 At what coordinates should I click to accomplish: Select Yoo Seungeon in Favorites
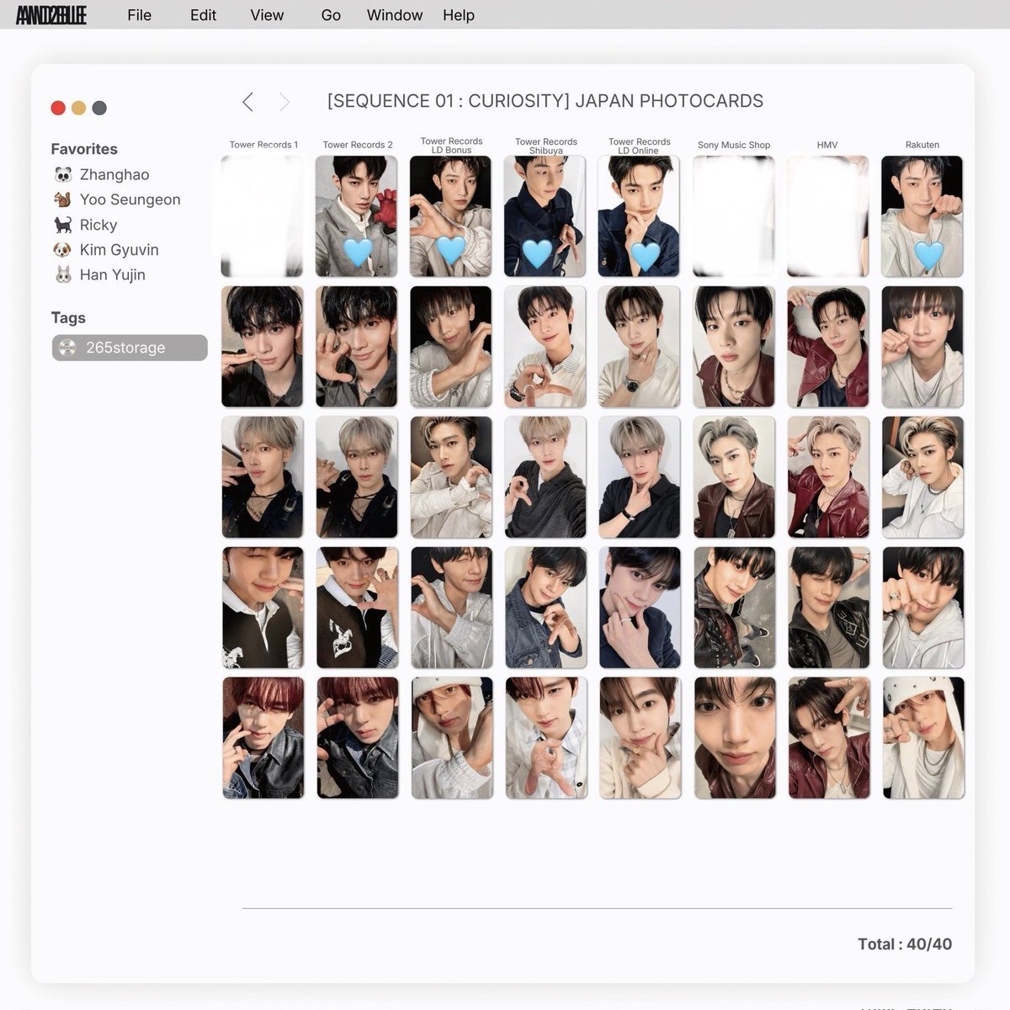(130, 199)
